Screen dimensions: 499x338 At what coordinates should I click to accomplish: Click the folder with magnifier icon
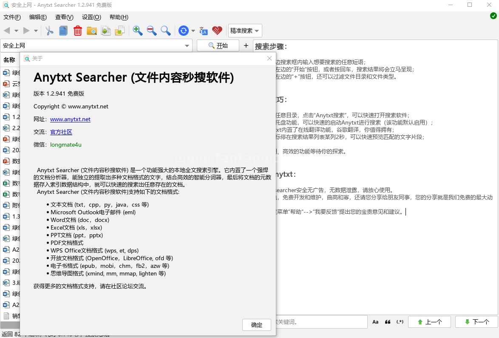click(92, 31)
